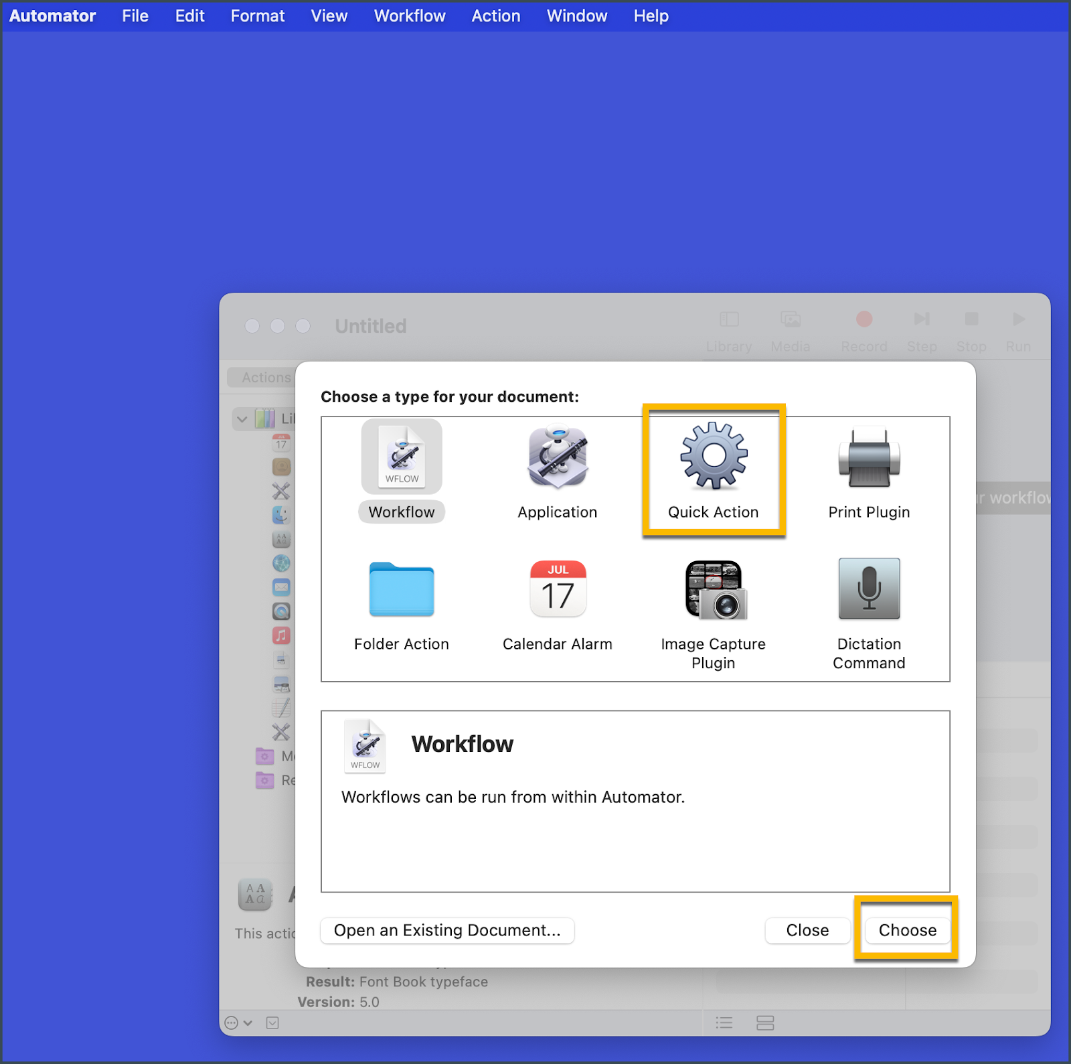Close the document type dialog
This screenshot has height=1064, width=1071.
pyautogui.click(x=807, y=930)
